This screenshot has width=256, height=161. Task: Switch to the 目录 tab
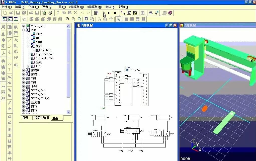[x=26, y=118]
